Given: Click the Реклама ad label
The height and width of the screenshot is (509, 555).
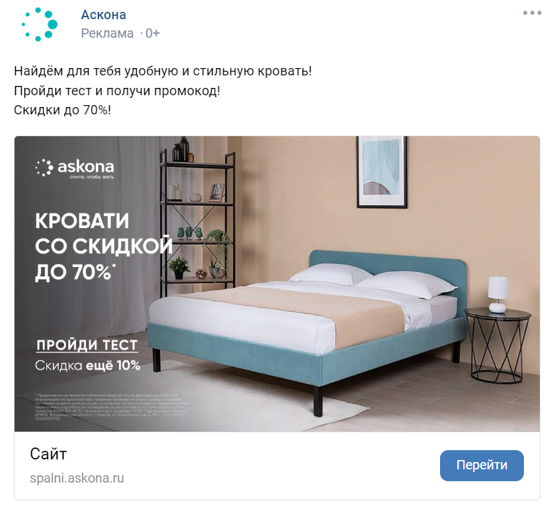Looking at the screenshot, I should pyautogui.click(x=107, y=33).
